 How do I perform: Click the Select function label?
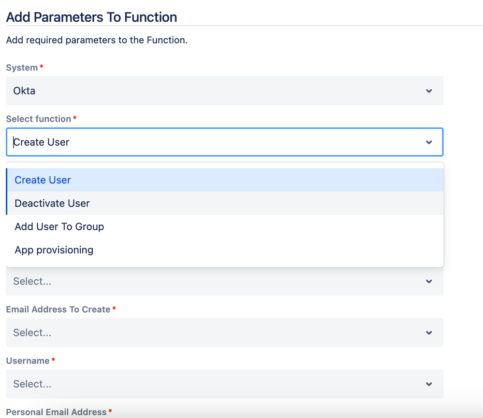(x=39, y=119)
